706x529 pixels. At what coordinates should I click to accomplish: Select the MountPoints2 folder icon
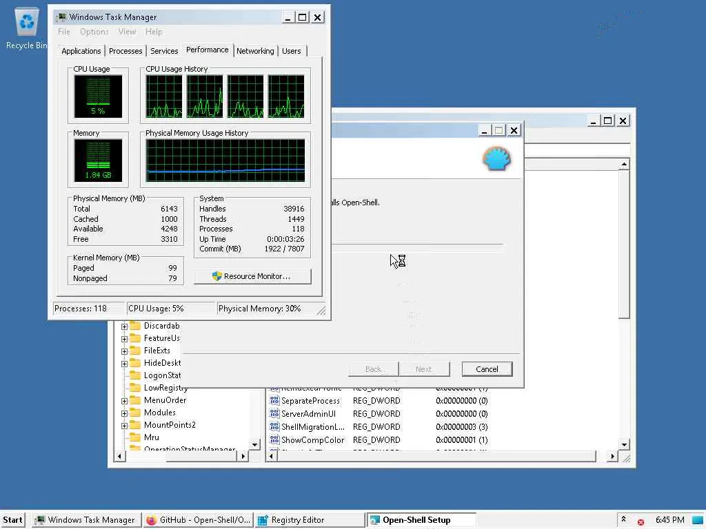[135, 424]
